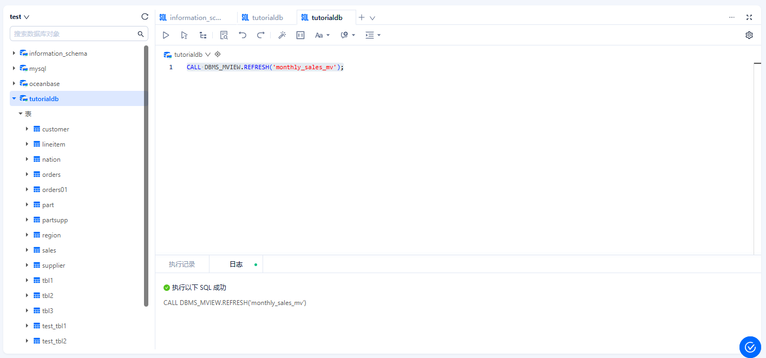Switch to the information_sc... SQL tab

pos(196,17)
